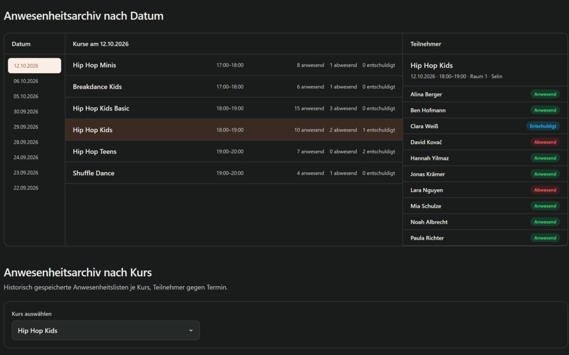Viewport: 569px width, 355px height.
Task: Click heading Anwesenheitsarchiv nach Datum
Action: tap(83, 16)
